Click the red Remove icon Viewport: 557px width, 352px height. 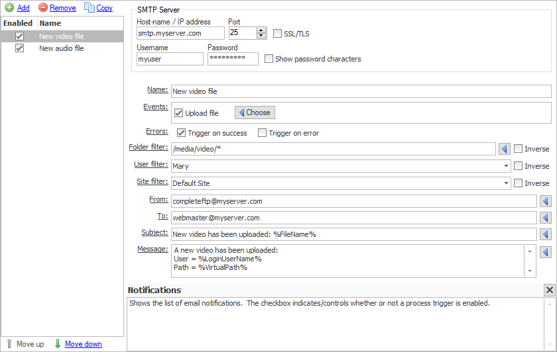click(43, 8)
